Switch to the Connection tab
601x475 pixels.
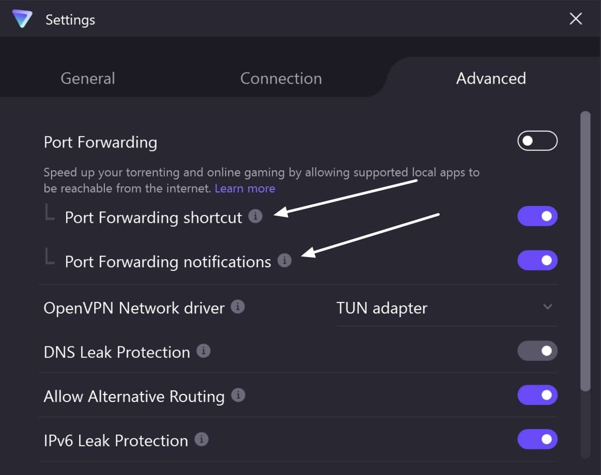point(281,78)
